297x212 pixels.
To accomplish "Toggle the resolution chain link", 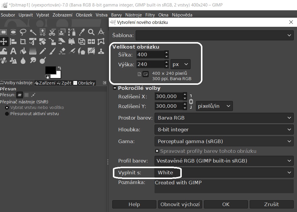I will (x=191, y=102).
